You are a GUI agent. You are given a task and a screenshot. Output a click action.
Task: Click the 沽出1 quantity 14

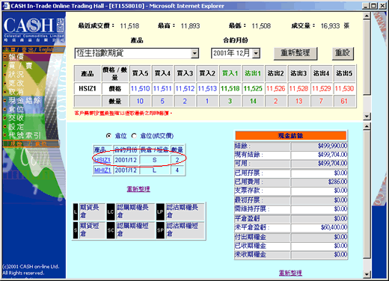[253, 101]
